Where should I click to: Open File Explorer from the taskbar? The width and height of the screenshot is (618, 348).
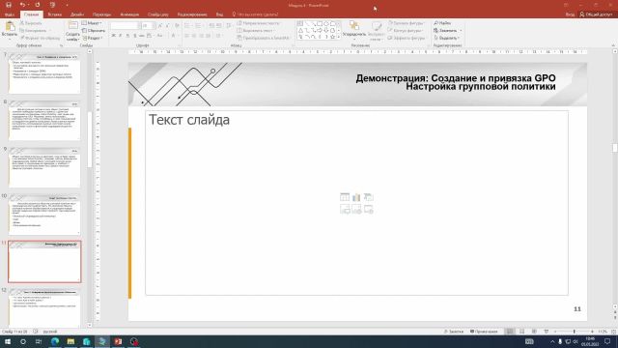[x=70, y=341]
